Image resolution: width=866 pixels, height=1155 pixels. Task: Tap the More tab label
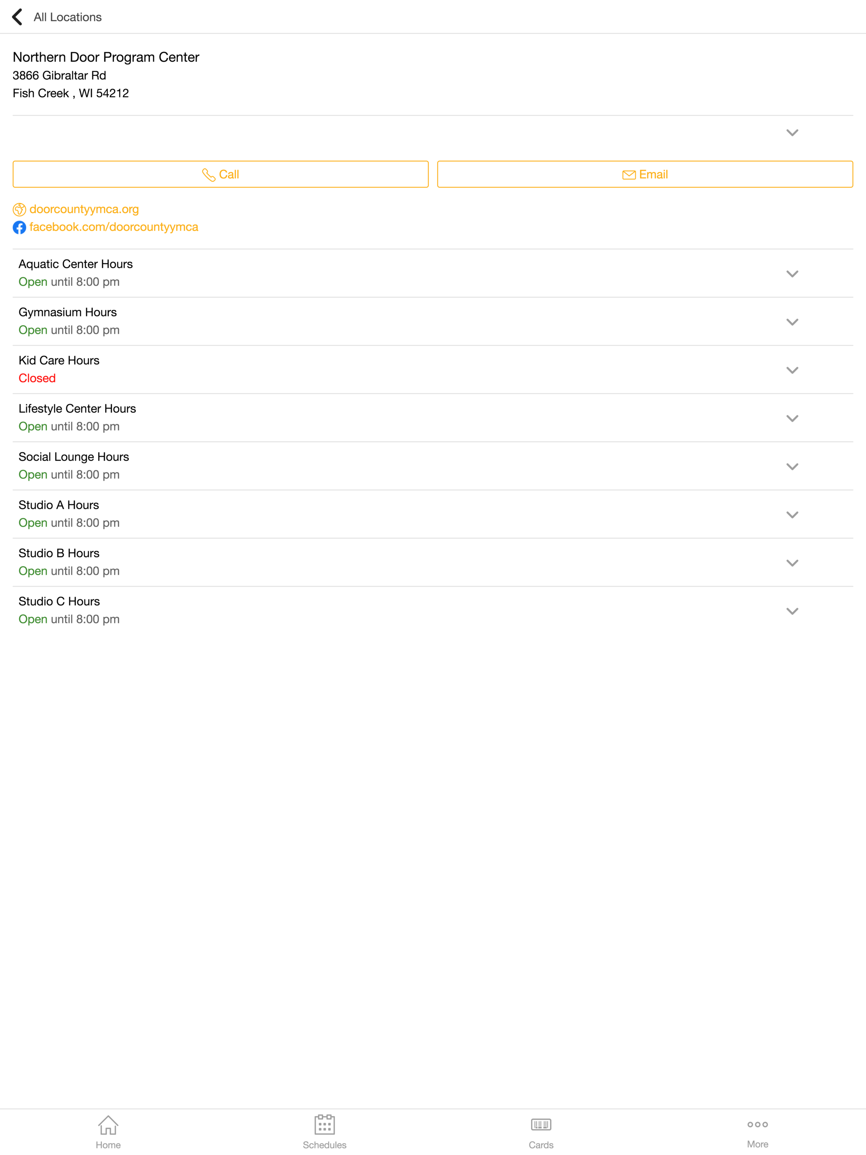pos(757,1144)
